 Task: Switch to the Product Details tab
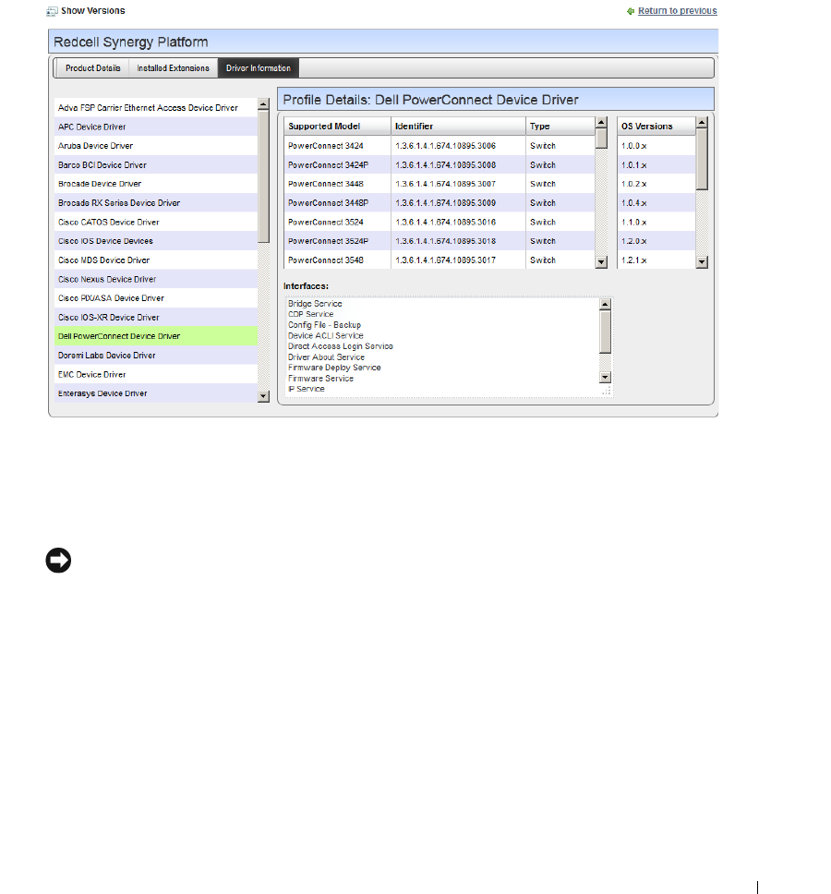93,67
